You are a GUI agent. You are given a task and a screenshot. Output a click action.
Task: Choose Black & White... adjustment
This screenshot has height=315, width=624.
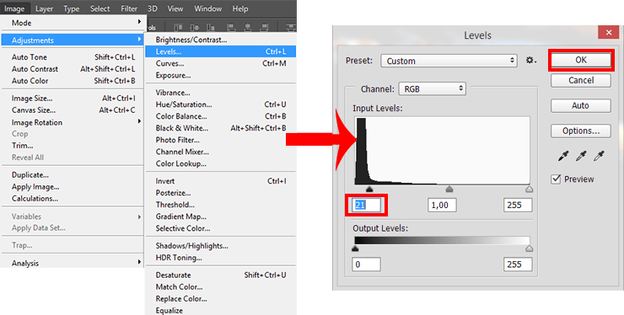pyautogui.click(x=220, y=128)
